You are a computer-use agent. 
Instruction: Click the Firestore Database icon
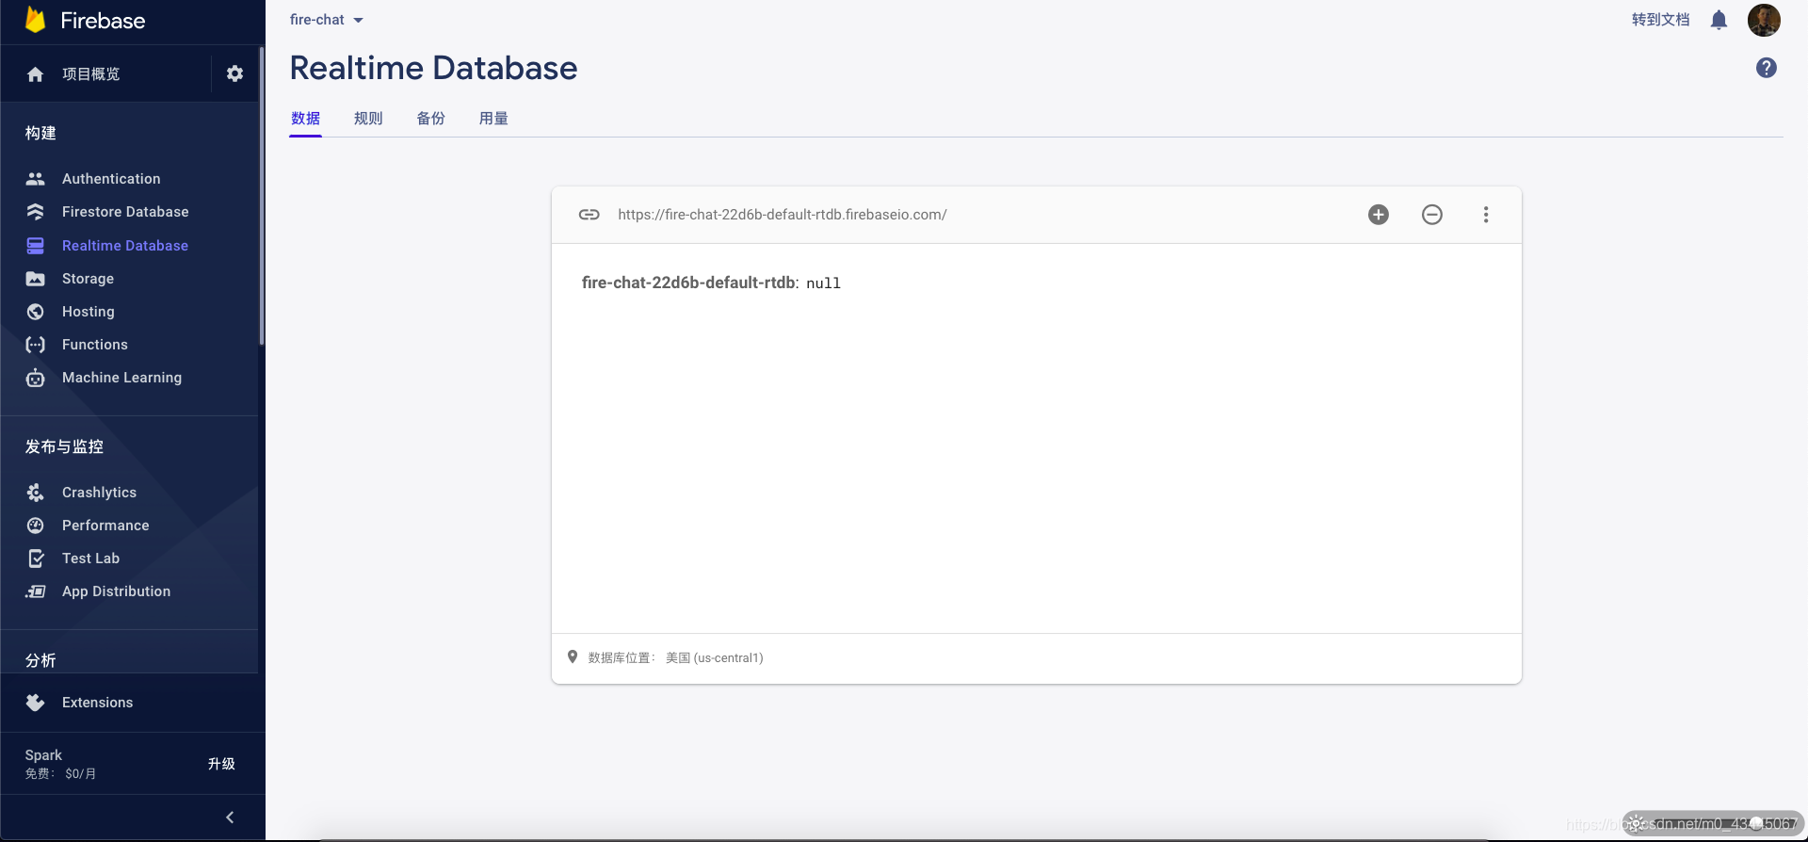point(36,212)
